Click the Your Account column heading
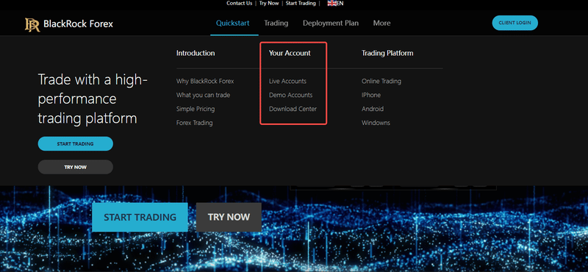588x272 pixels. [x=290, y=53]
